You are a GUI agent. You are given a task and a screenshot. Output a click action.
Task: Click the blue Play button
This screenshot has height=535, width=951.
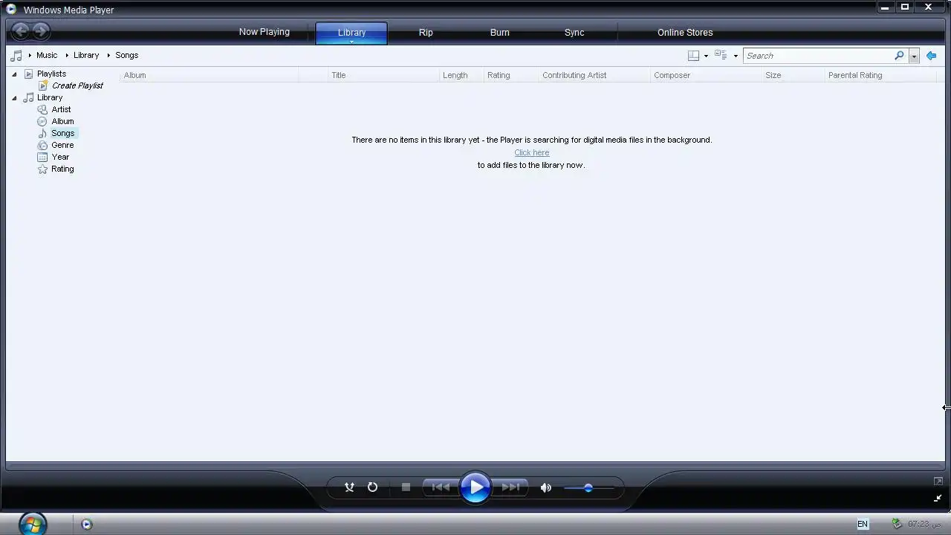(x=475, y=487)
